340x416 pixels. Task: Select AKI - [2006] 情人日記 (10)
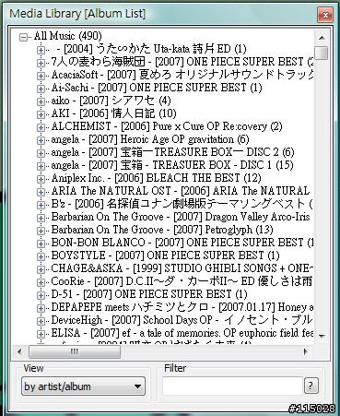click(x=113, y=113)
